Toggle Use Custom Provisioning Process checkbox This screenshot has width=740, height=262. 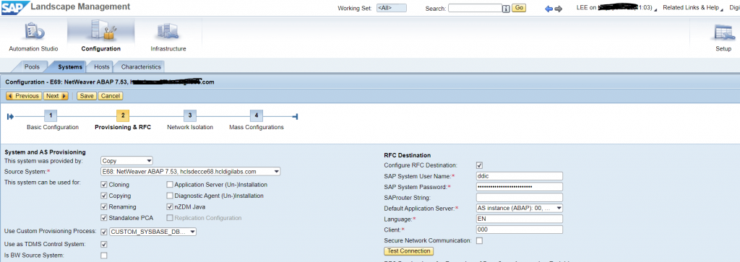click(104, 232)
